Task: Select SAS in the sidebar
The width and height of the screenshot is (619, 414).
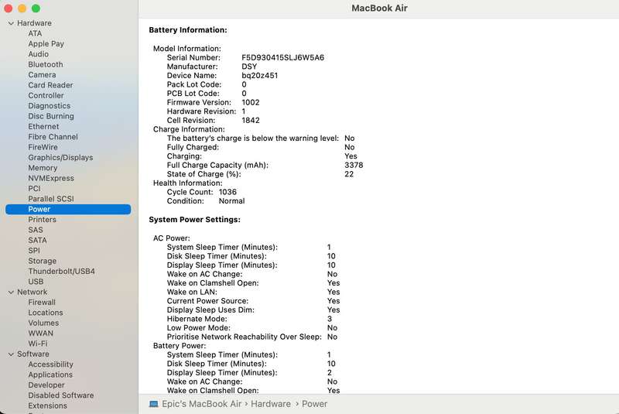Action: click(36, 230)
